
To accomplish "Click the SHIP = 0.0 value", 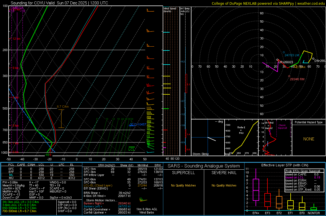I will [x=65, y=211].
